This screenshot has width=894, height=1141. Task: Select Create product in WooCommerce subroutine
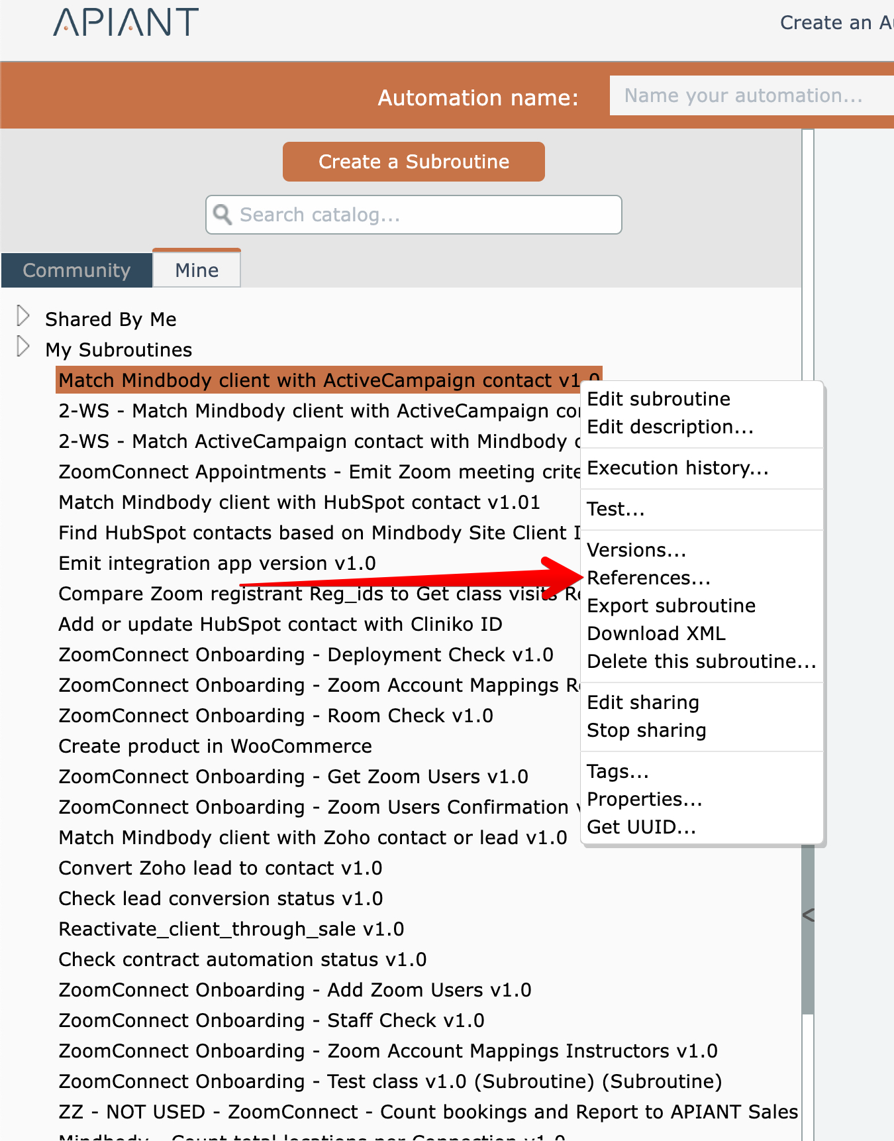click(215, 746)
